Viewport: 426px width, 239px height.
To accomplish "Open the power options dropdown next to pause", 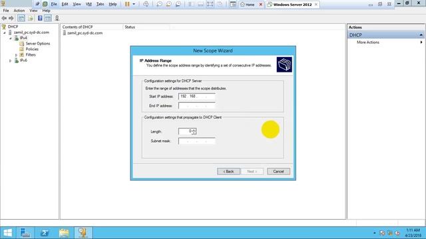I will coord(134,4).
